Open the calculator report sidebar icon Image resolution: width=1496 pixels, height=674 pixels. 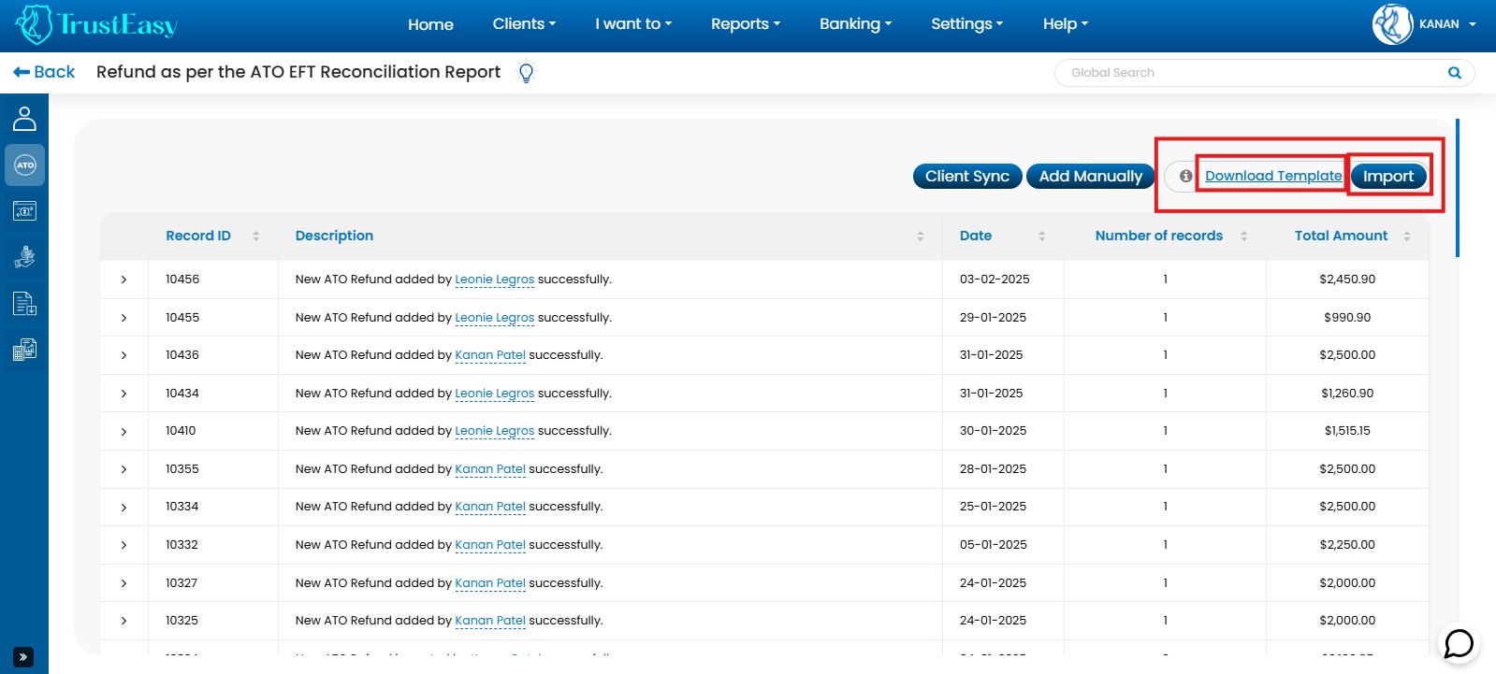[x=24, y=350]
